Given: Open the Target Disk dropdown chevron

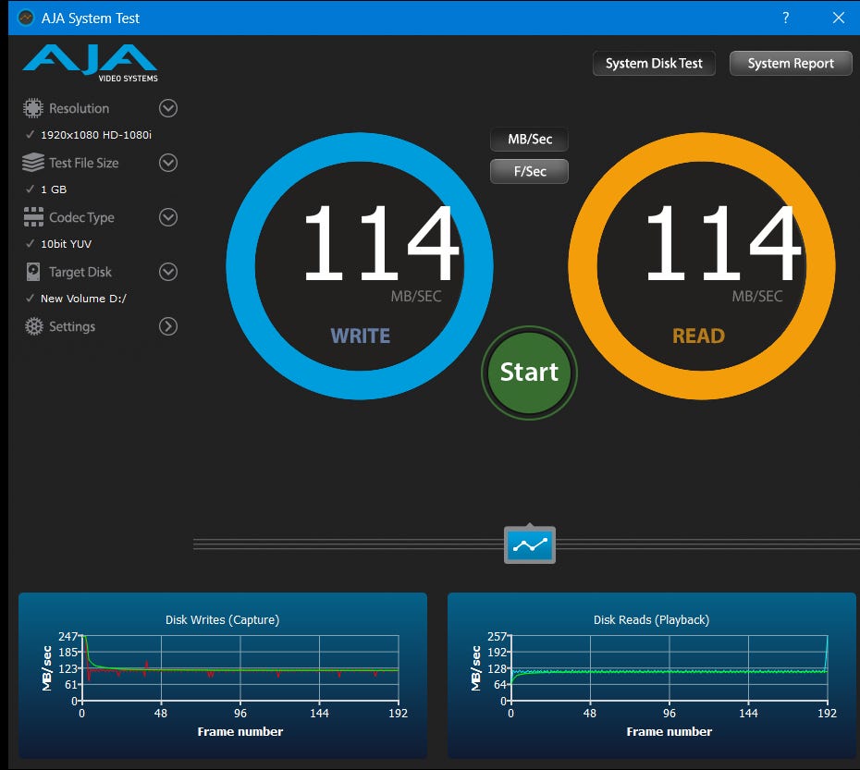Looking at the screenshot, I should pyautogui.click(x=168, y=272).
